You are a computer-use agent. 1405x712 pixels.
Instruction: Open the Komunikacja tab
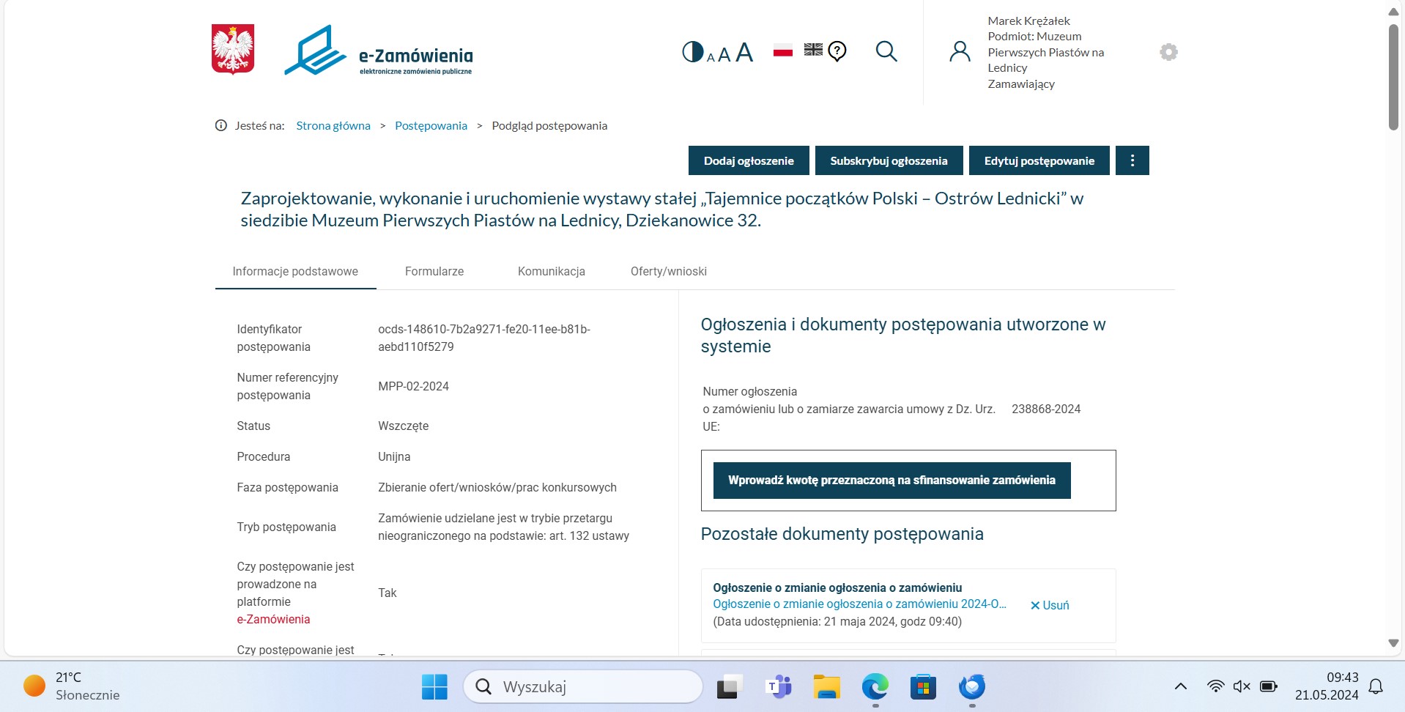[x=551, y=271]
